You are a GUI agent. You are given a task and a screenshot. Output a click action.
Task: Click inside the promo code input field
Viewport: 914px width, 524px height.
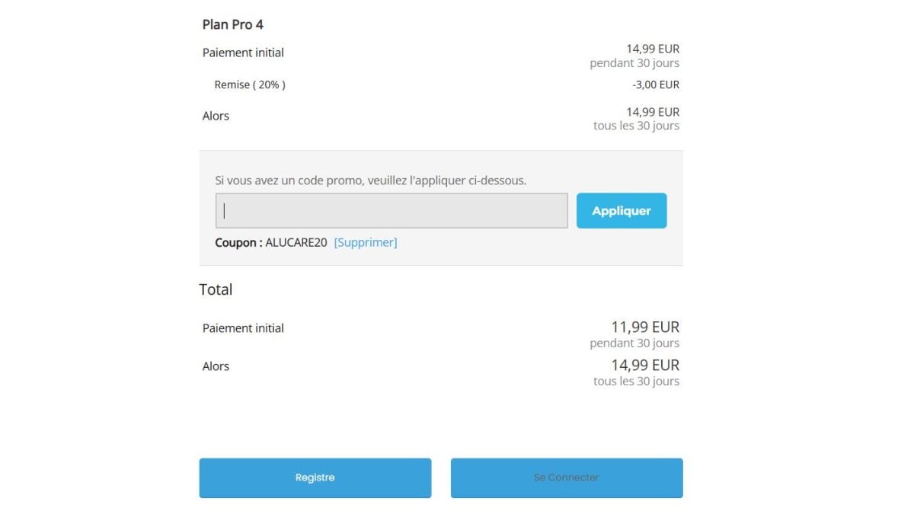[390, 210]
